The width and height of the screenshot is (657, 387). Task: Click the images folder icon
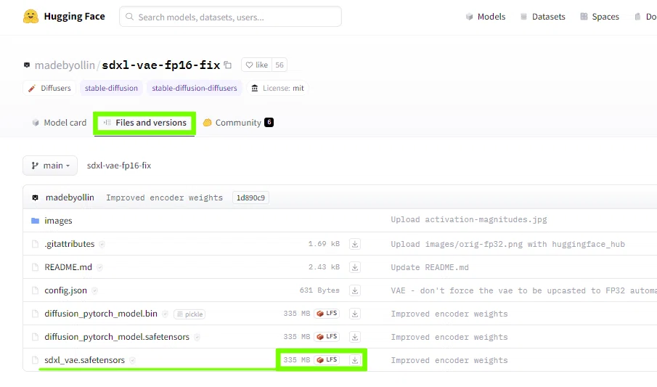click(x=35, y=221)
